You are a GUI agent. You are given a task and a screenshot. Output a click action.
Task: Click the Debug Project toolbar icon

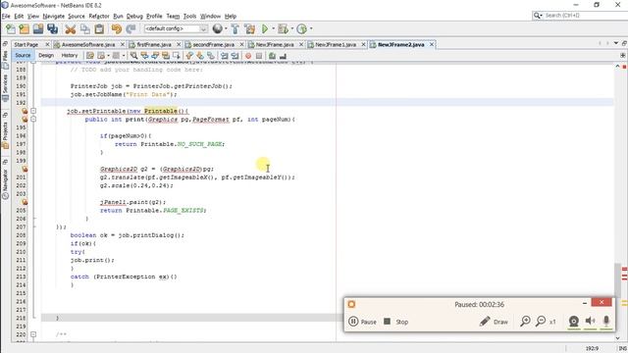coord(283,28)
